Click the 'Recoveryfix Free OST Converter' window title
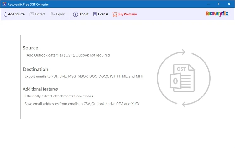This screenshot has height=148, width=235. tap(28, 4)
